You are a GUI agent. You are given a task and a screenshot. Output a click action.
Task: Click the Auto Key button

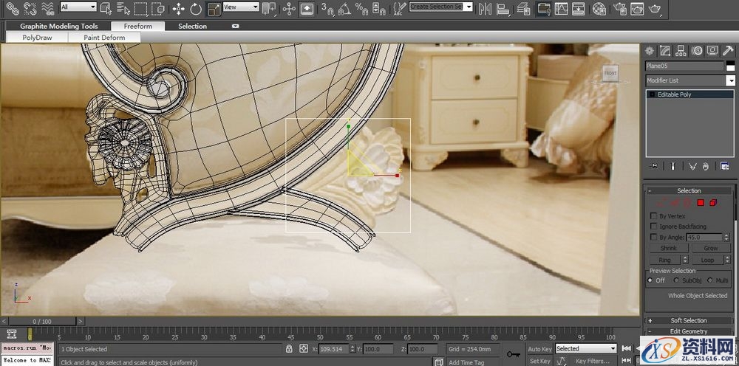(539, 348)
